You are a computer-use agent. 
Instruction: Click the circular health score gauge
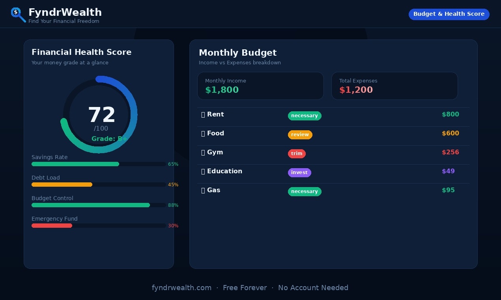click(99, 114)
